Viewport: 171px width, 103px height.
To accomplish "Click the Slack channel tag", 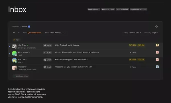I will (47, 46).
